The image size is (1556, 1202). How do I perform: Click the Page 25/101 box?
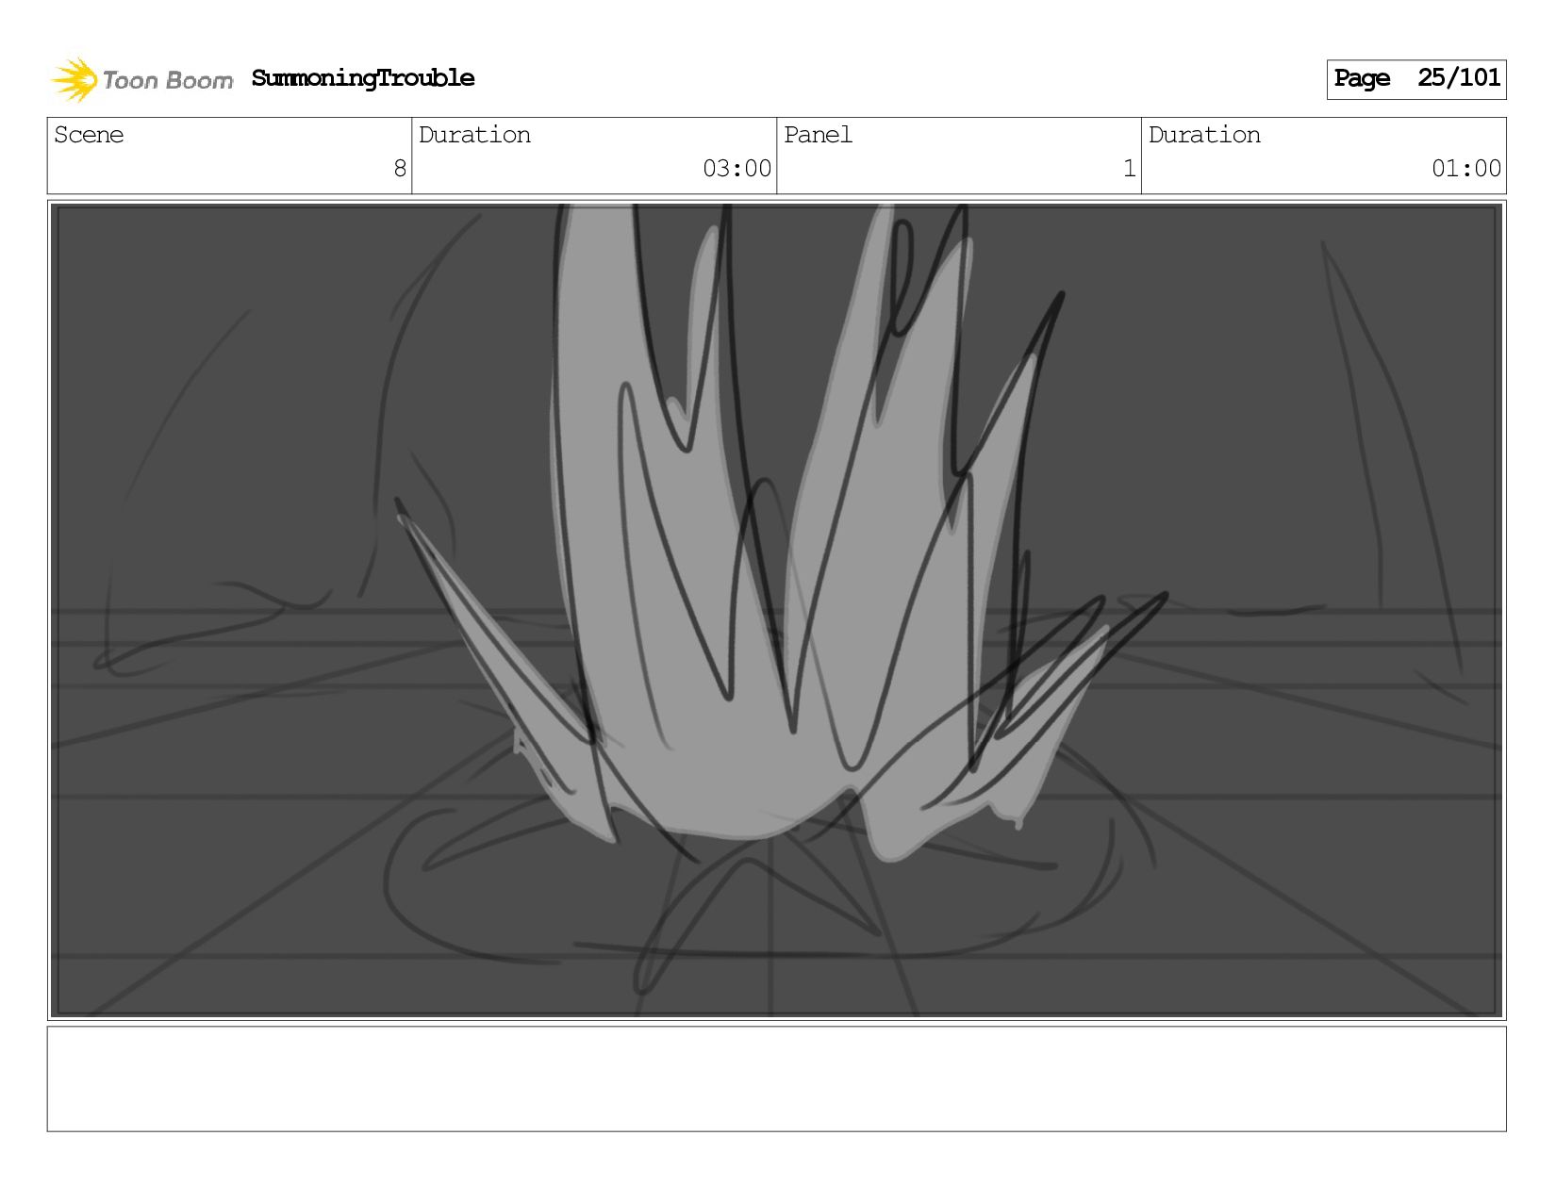1415,79
